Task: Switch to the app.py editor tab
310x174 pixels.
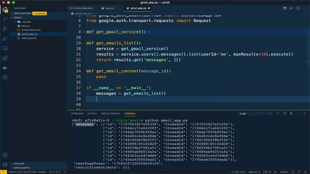Action: coord(108,8)
